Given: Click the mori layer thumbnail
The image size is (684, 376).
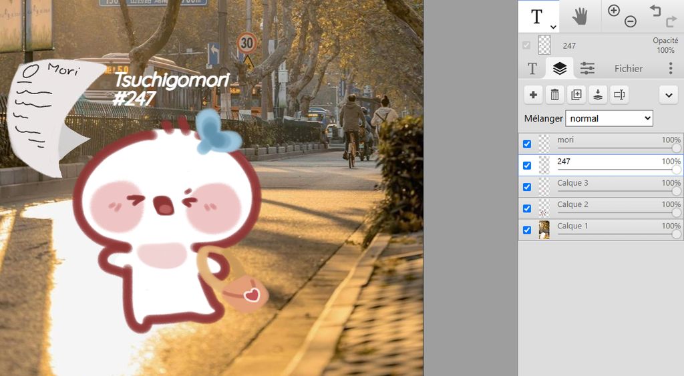Looking at the screenshot, I should point(544,144).
